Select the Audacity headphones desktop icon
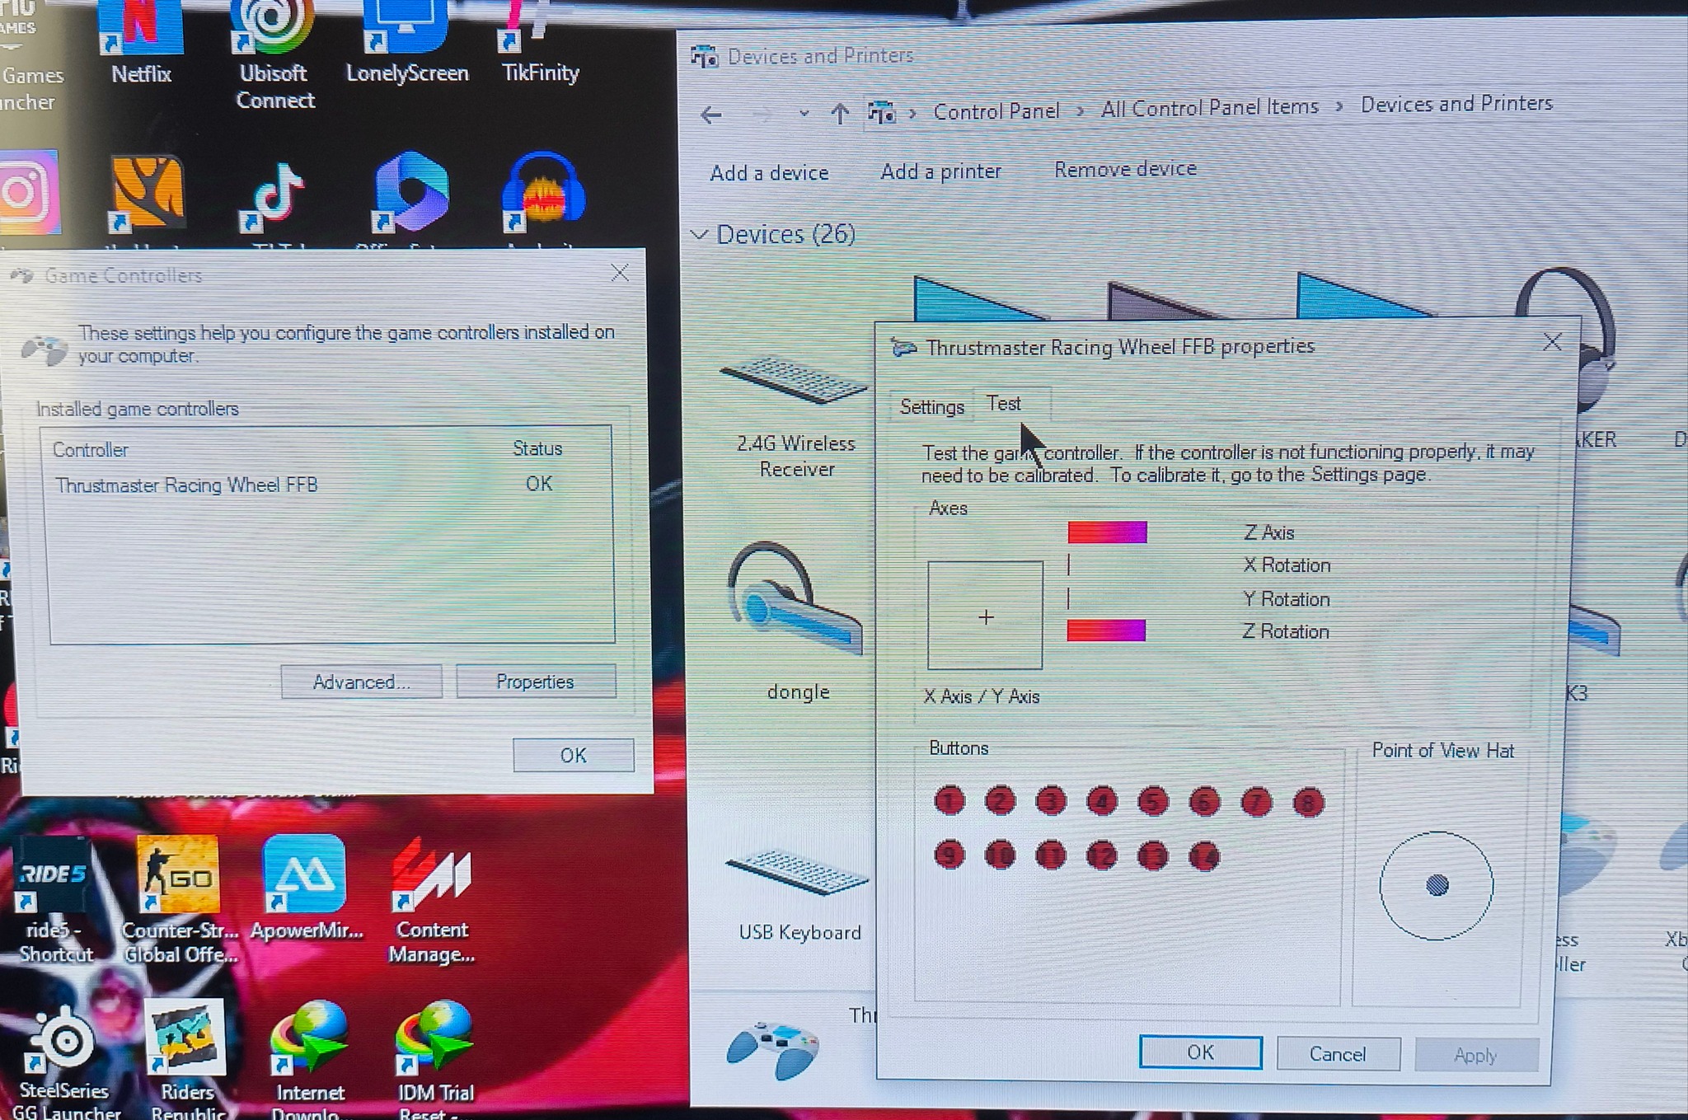The image size is (1688, 1120). click(x=543, y=193)
